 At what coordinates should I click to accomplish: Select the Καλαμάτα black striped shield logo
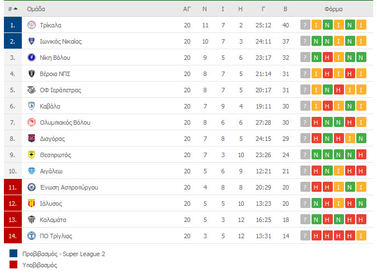(x=31, y=220)
